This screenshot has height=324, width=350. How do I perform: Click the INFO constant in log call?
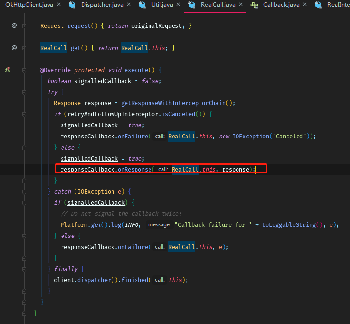coord(132,224)
